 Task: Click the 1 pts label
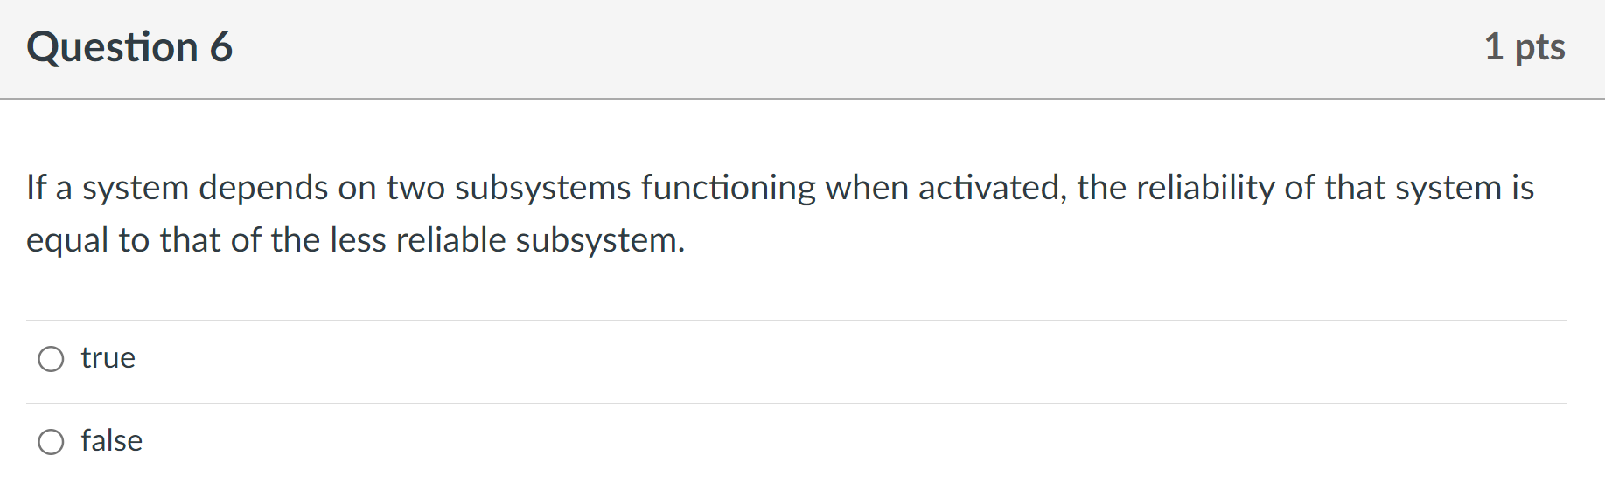tap(1524, 47)
